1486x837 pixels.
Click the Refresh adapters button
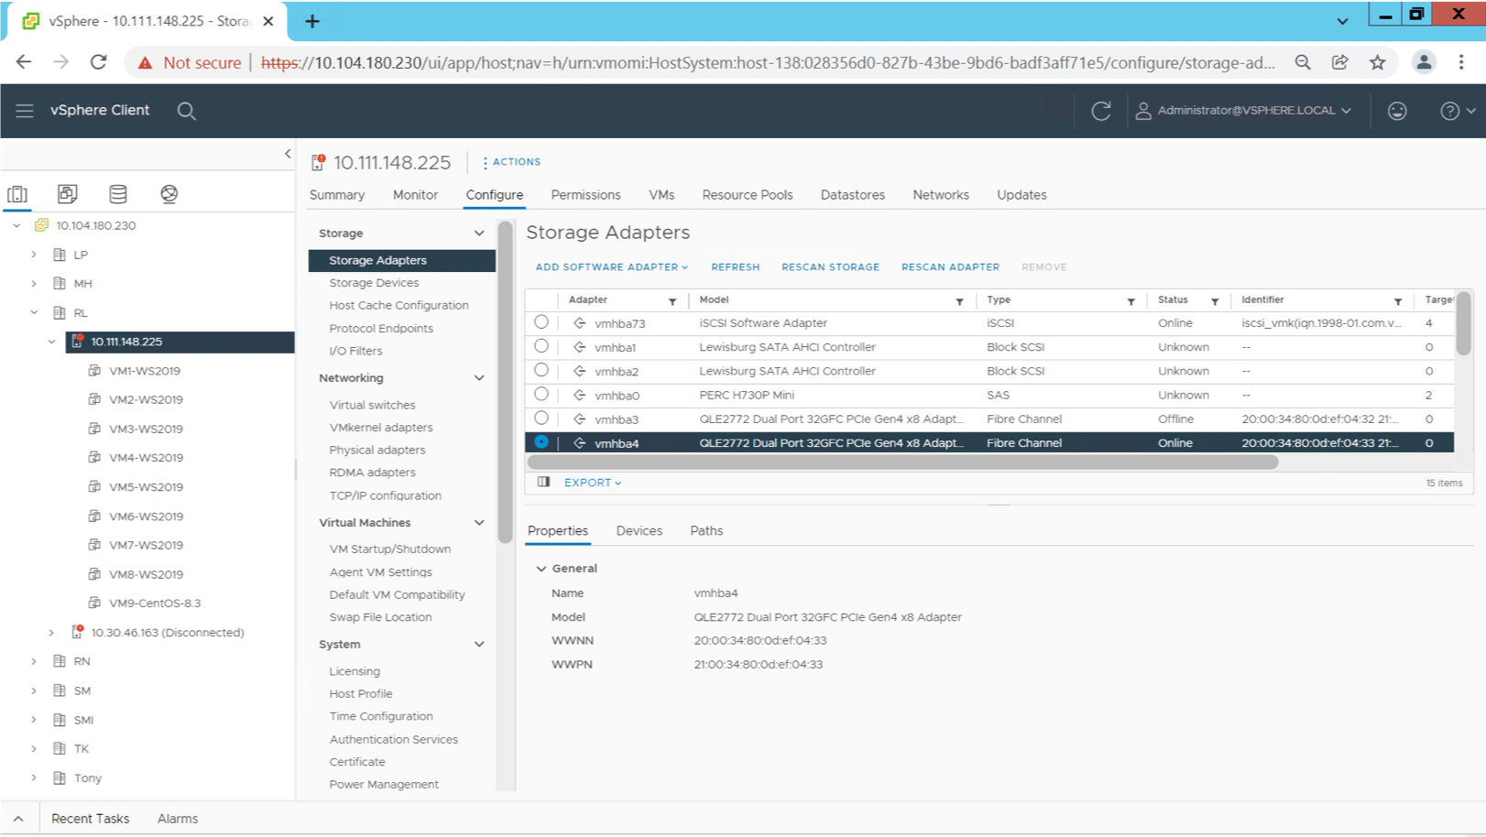click(736, 267)
